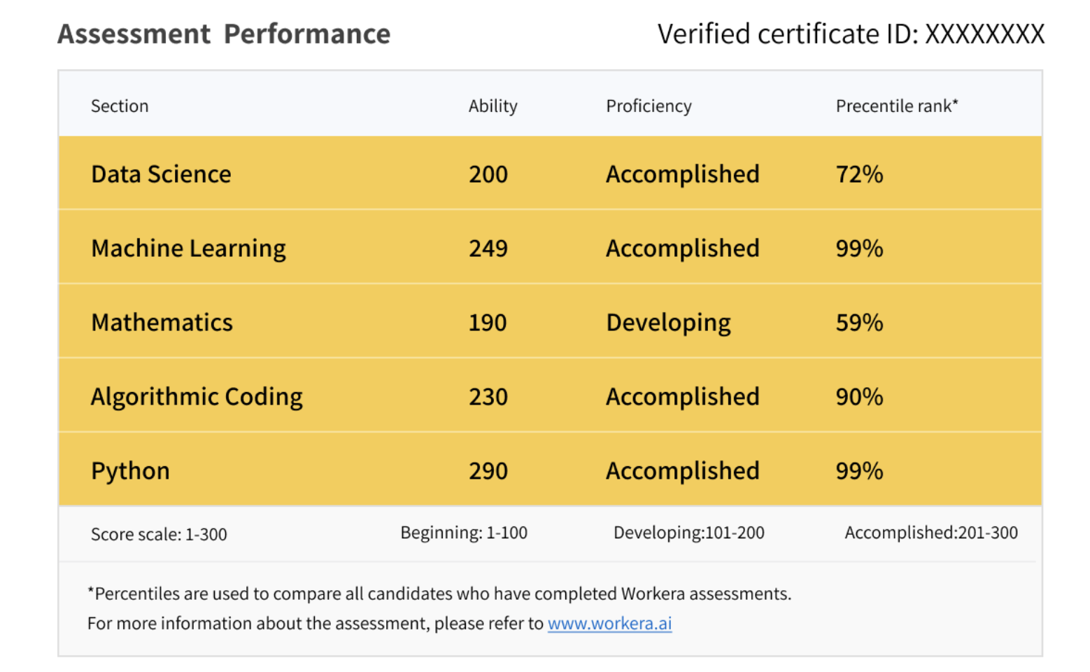Click the Percentiles footnote sentence

tap(439, 594)
